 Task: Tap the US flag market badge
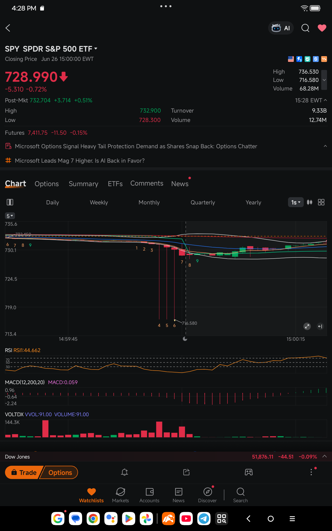point(291,59)
